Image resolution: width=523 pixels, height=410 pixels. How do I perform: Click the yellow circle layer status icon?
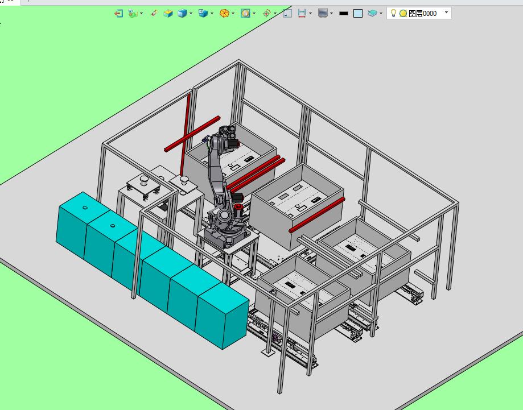(403, 13)
